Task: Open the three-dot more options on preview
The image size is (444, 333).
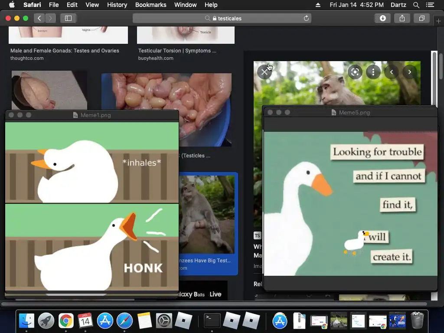Action: 373,72
